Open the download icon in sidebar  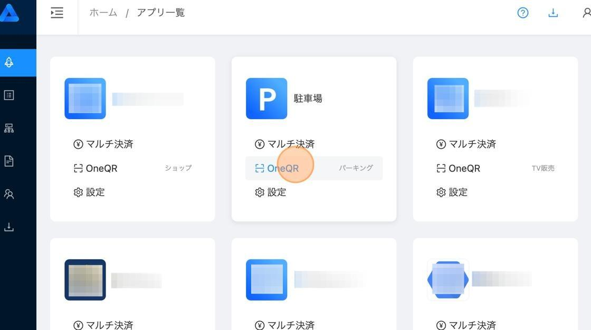tap(9, 227)
